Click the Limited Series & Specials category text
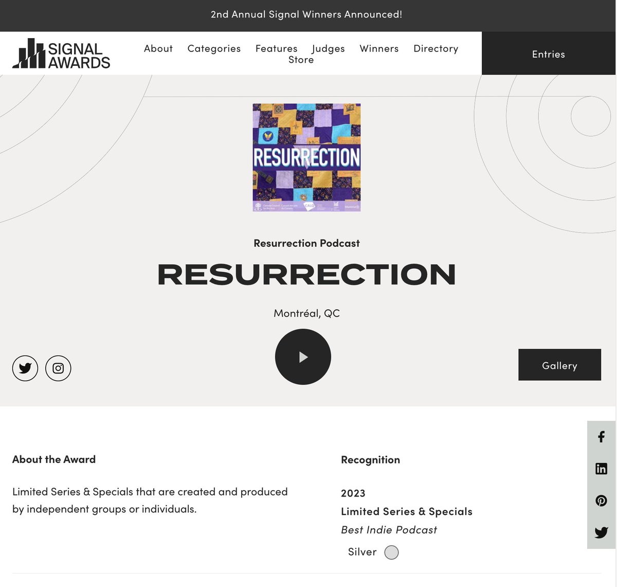 [x=406, y=511]
